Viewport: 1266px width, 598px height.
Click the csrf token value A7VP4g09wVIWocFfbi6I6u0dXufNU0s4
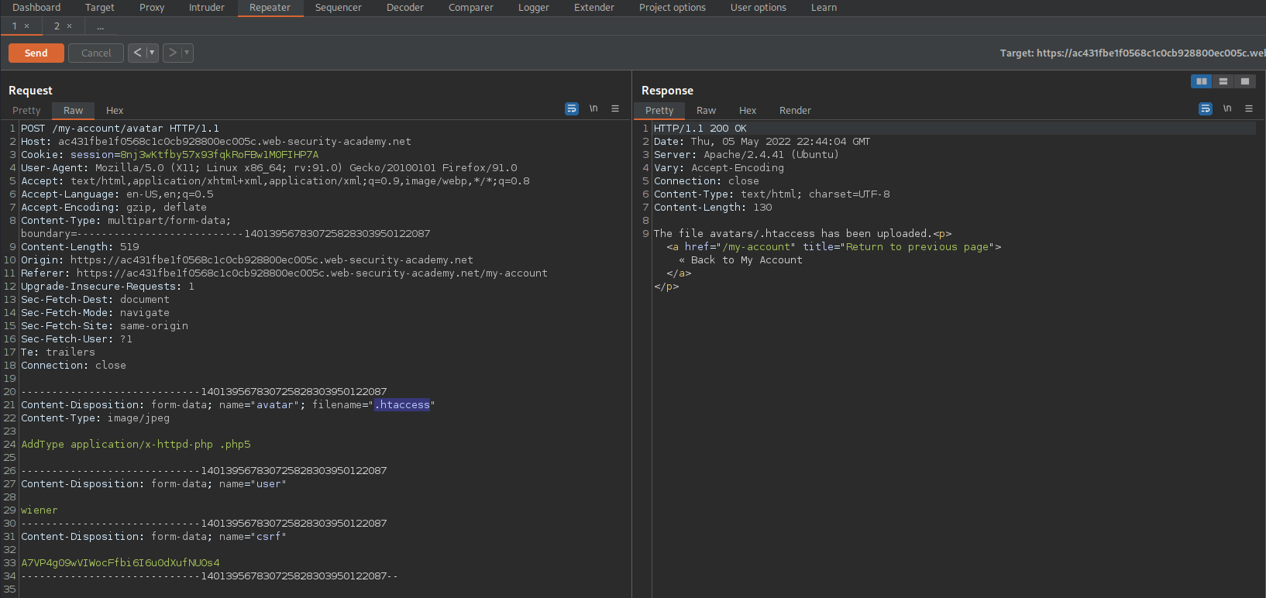pyautogui.click(x=120, y=563)
